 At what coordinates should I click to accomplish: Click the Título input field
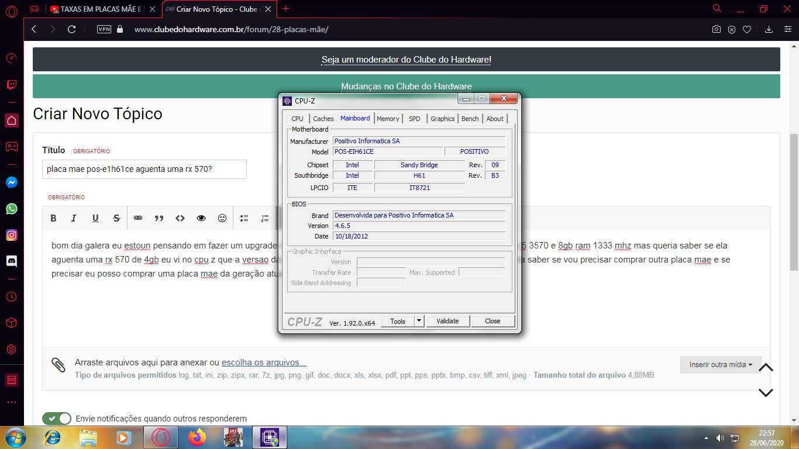(144, 169)
